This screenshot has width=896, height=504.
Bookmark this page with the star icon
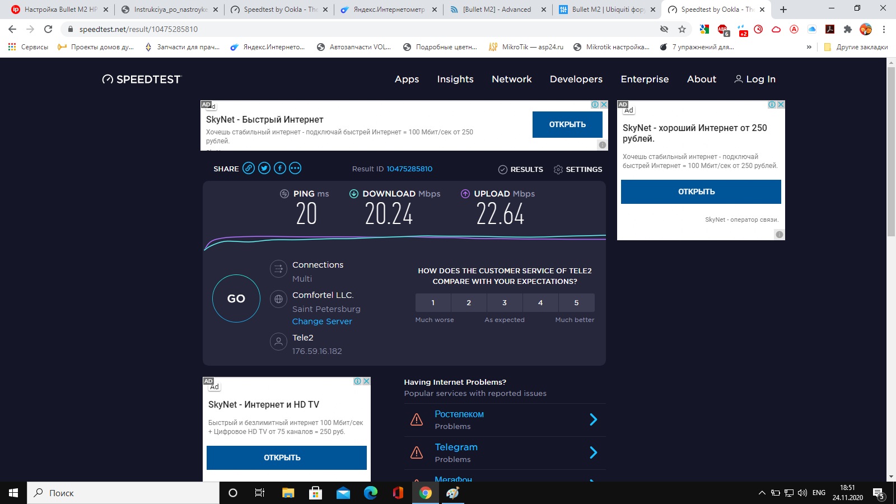pos(682,29)
